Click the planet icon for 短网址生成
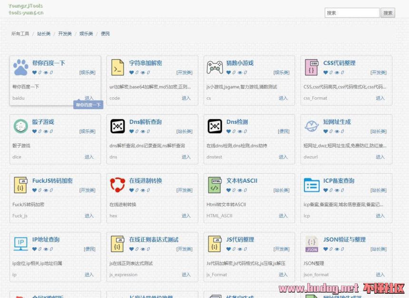This screenshot has height=298, width=409. pyautogui.click(x=312, y=126)
